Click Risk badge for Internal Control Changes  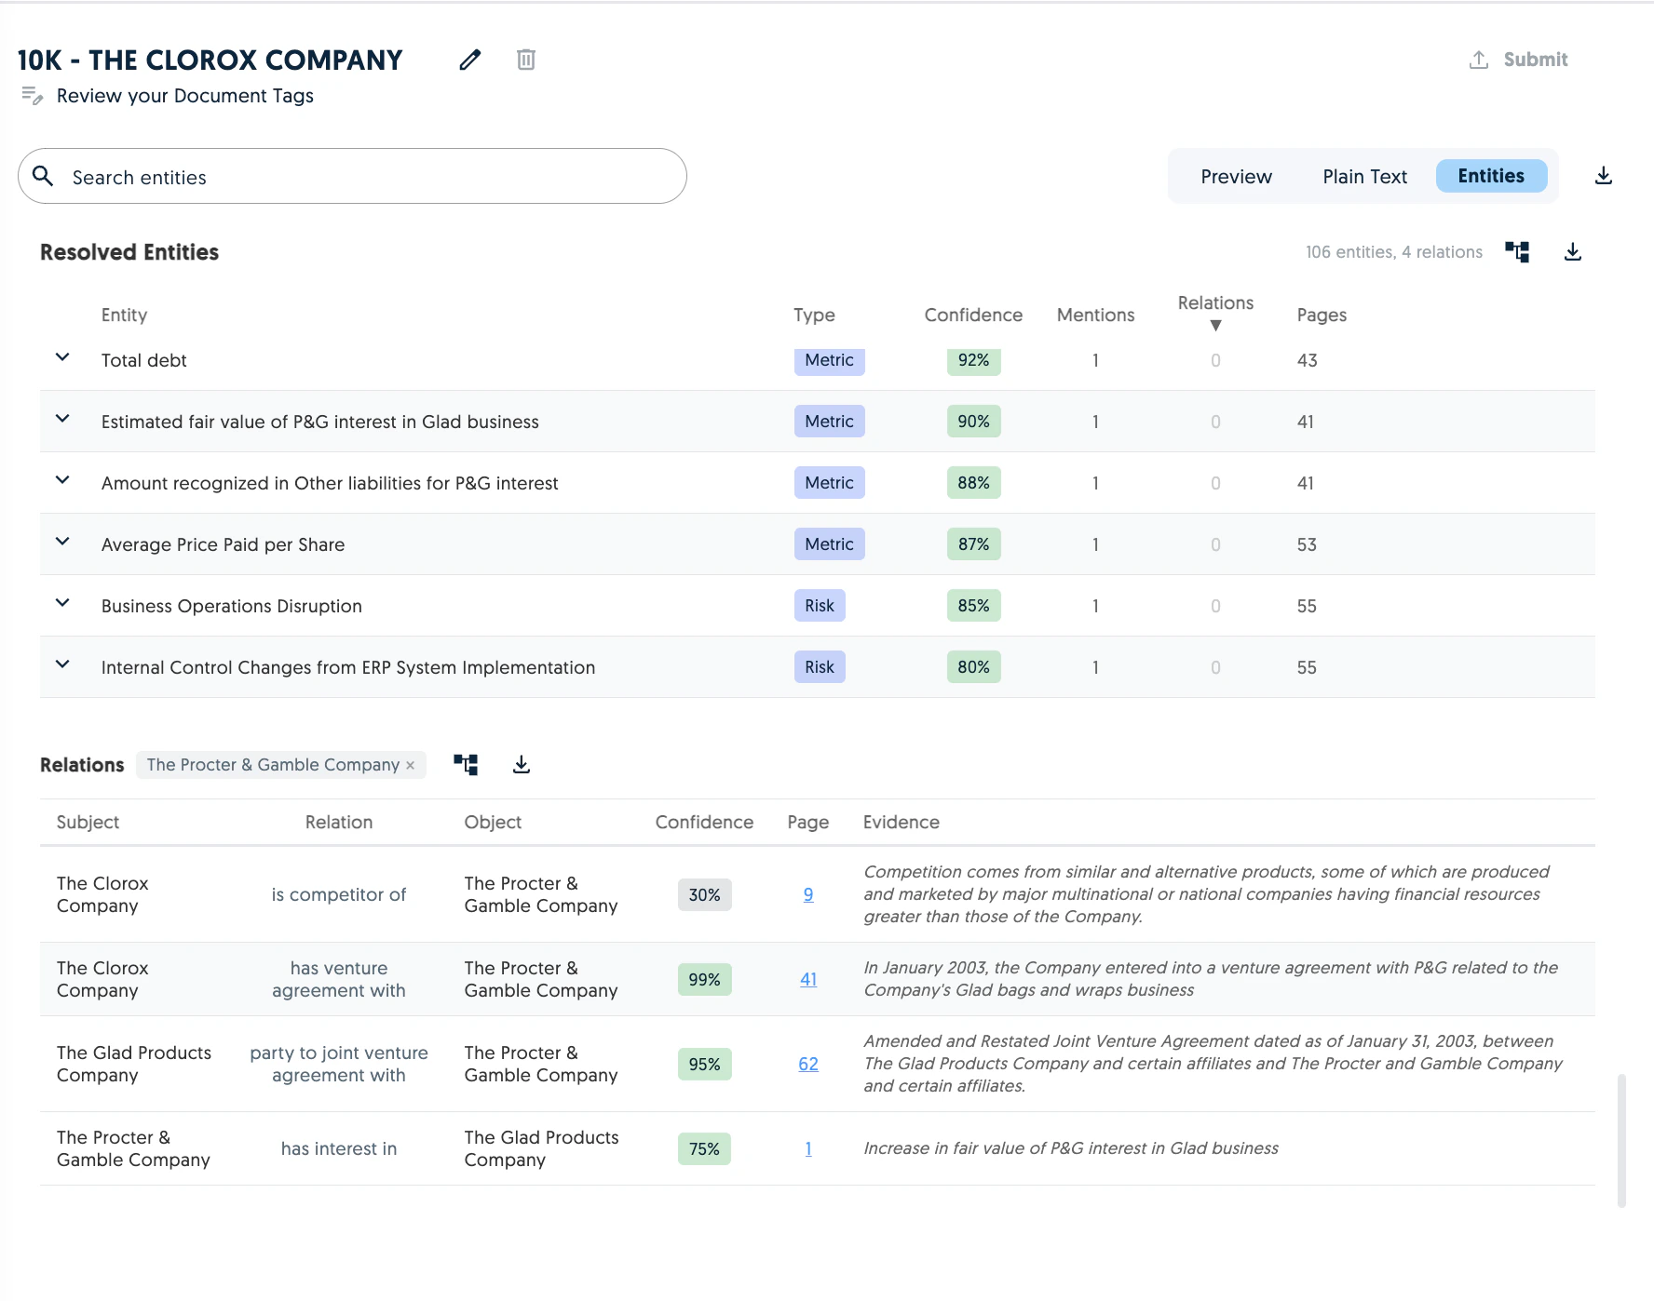820,667
